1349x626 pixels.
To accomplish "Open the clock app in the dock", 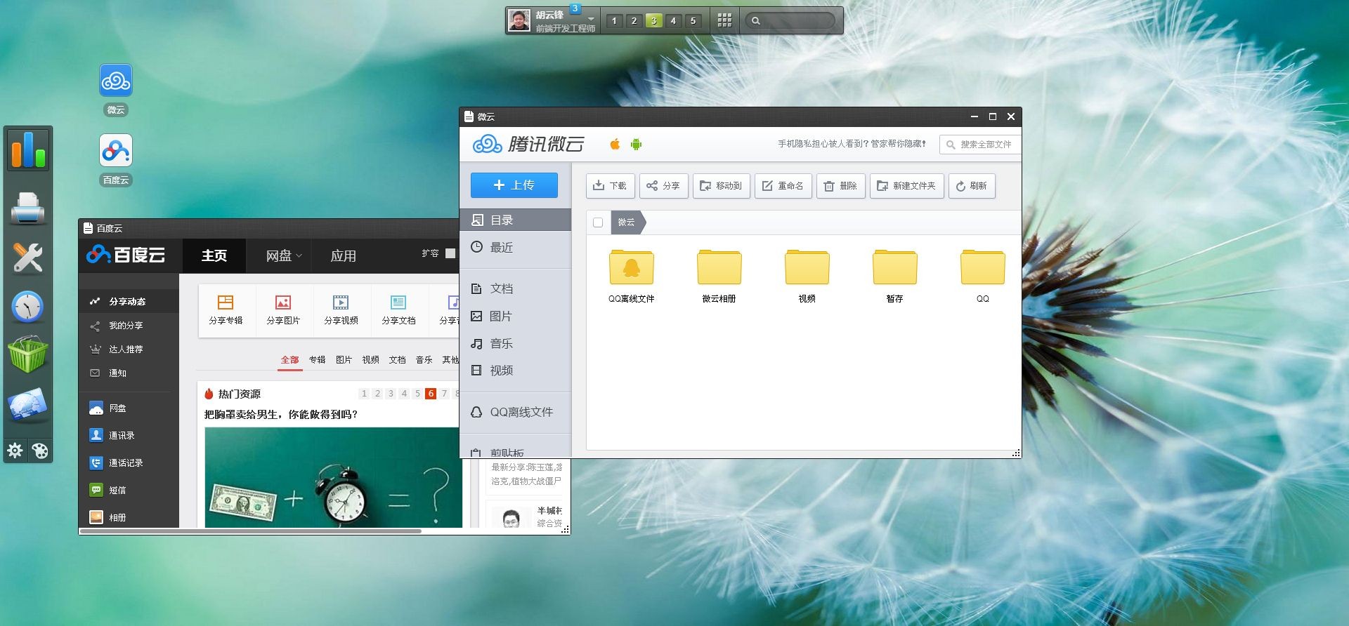I will pyautogui.click(x=28, y=307).
